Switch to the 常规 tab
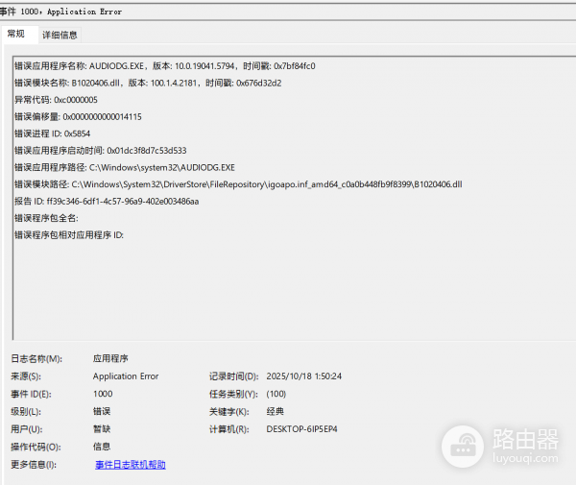This screenshot has height=485, width=576. tap(19, 35)
